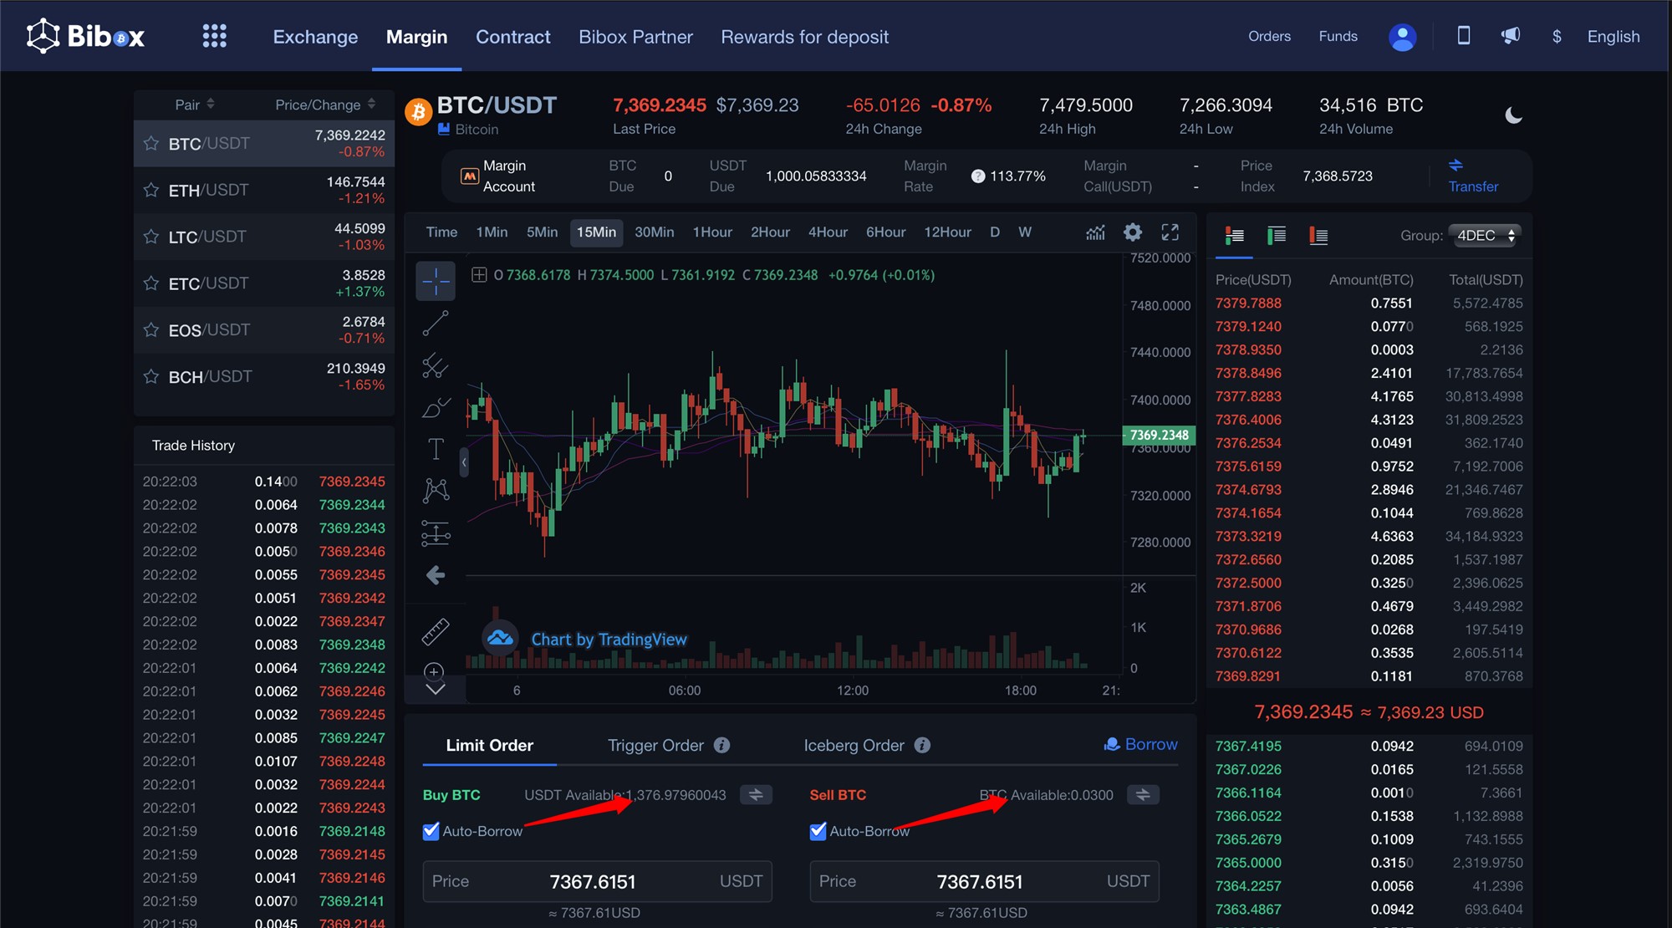
Task: Select the ruler measure tool
Action: click(x=436, y=632)
